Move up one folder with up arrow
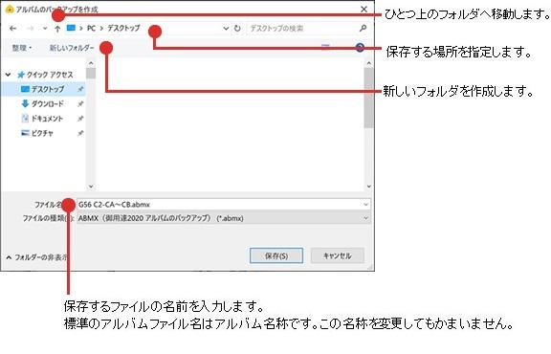 [x=57, y=29]
